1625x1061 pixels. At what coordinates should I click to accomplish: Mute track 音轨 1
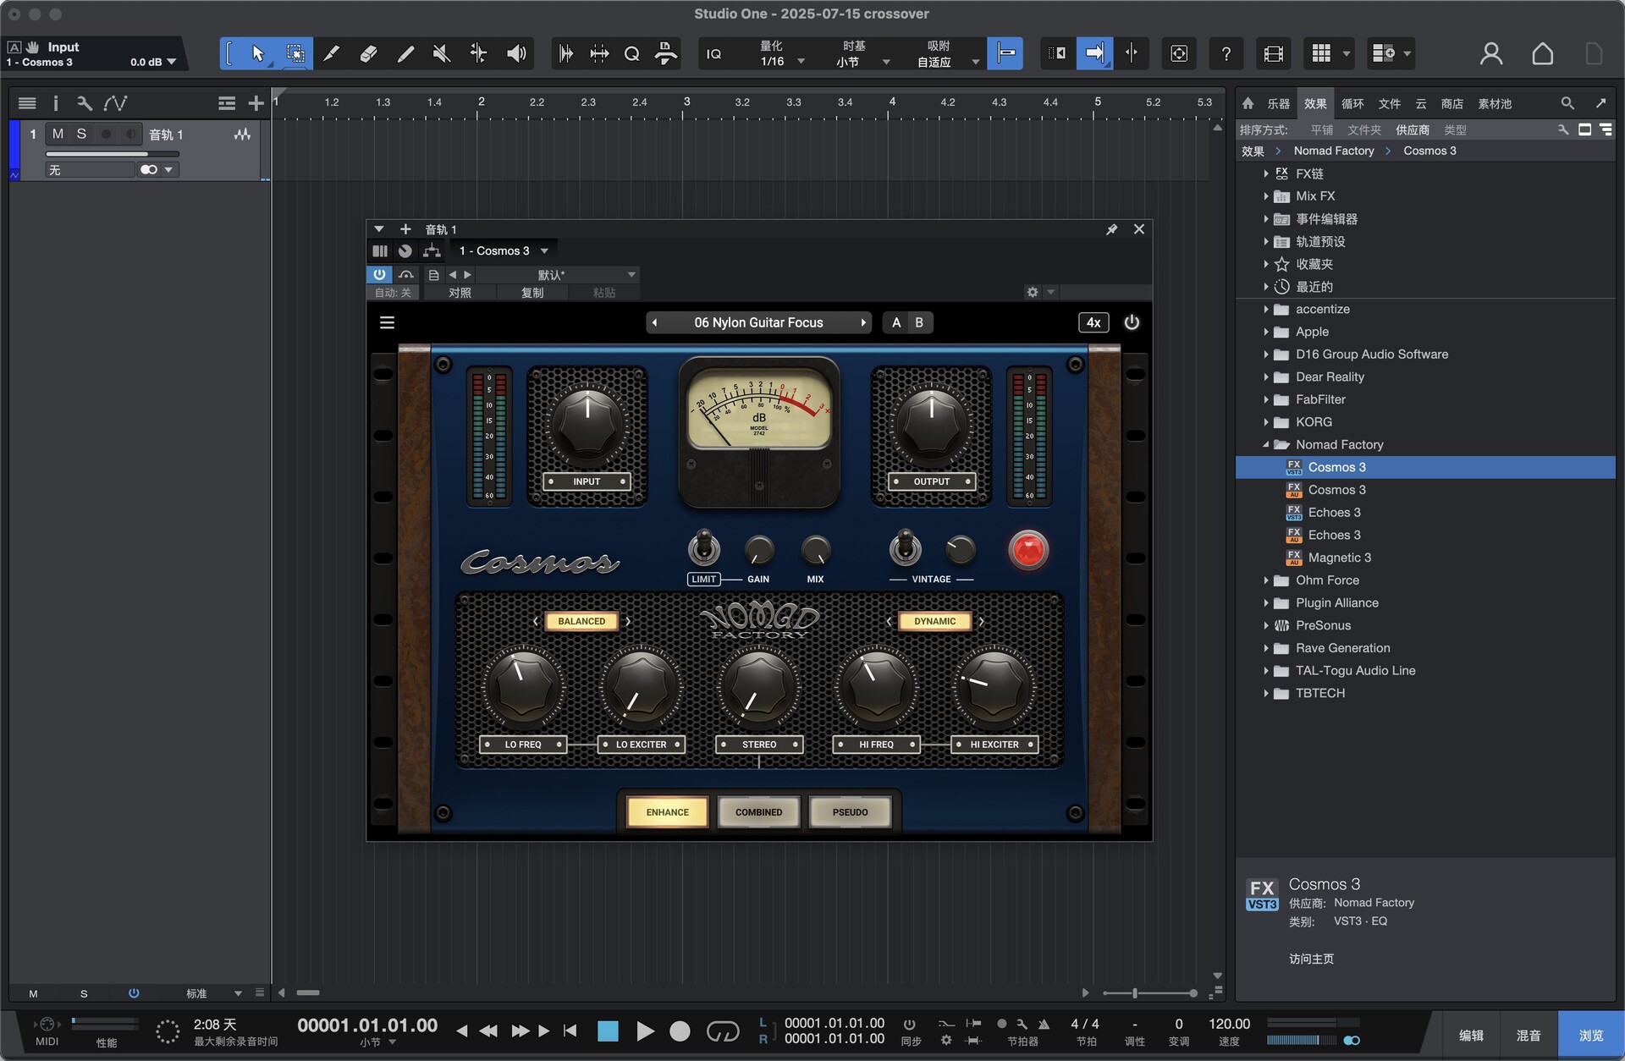pyautogui.click(x=58, y=134)
